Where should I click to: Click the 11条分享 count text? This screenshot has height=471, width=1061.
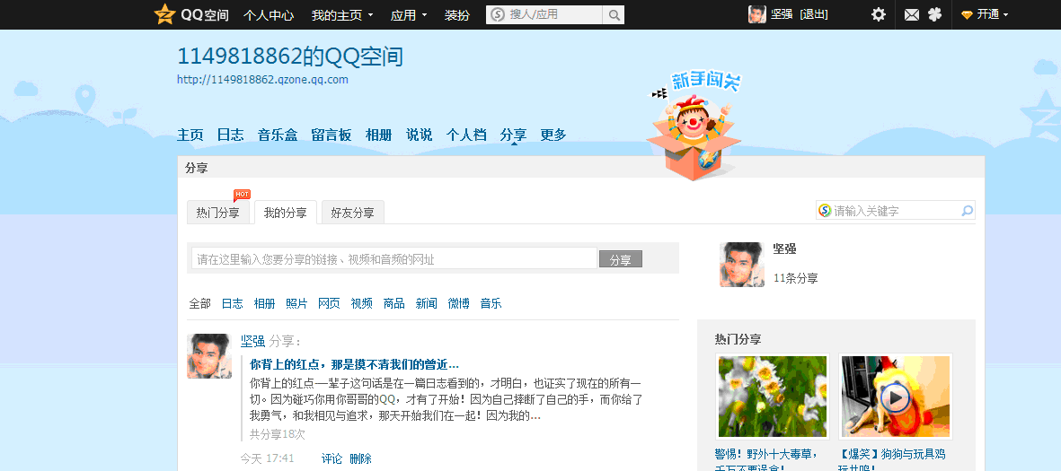[x=796, y=278]
